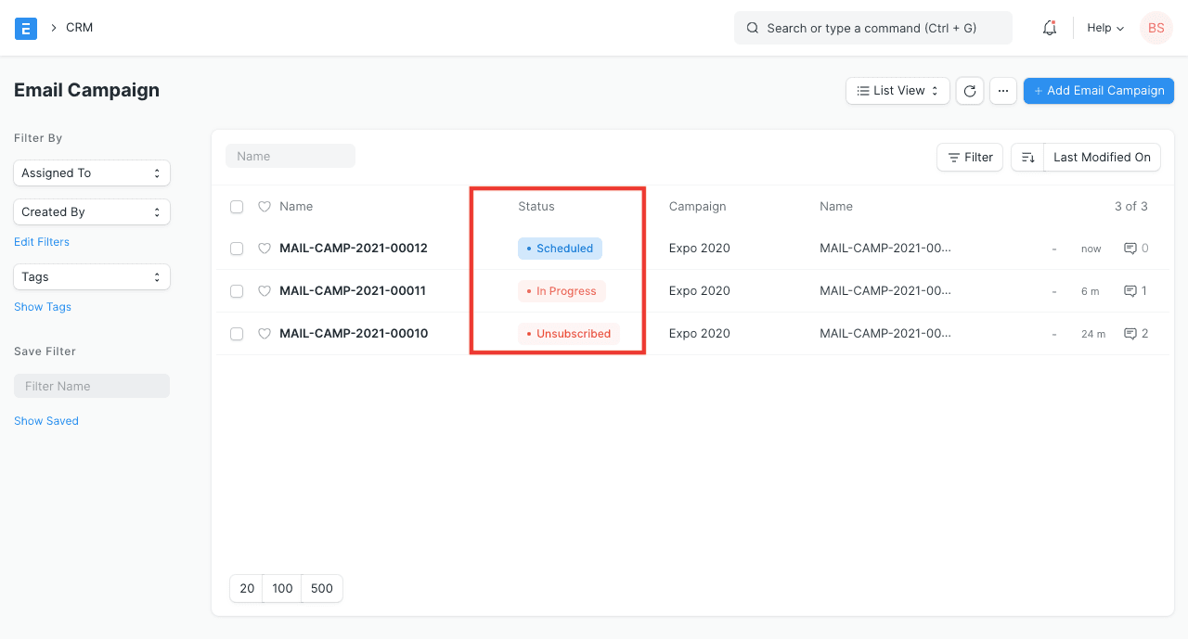Expand the Created By filter dropdown

coord(92,212)
